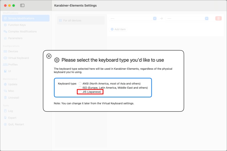Click the Virtual Keyboard sidebar icon
The width and height of the screenshot is (227, 151).
tap(5, 58)
